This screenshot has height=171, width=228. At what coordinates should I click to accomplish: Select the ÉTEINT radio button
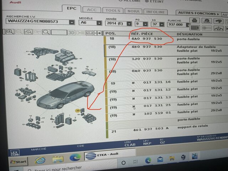pos(147,1)
